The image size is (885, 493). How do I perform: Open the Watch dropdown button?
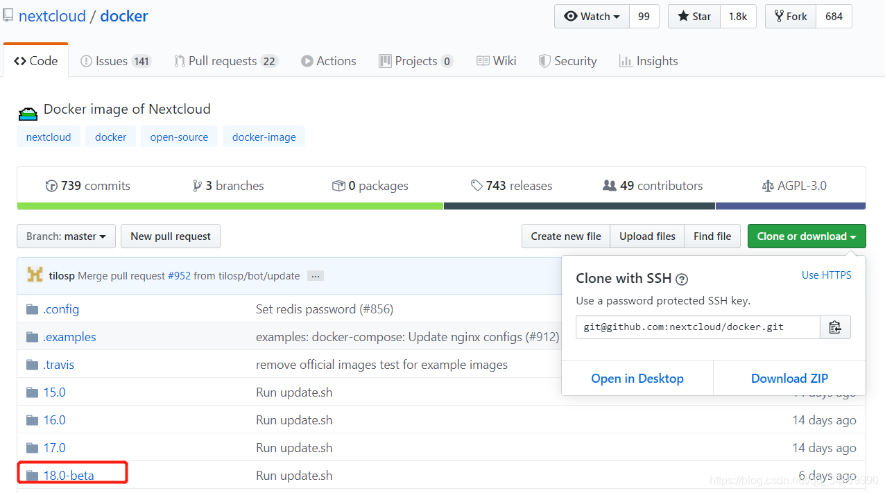pyautogui.click(x=592, y=17)
